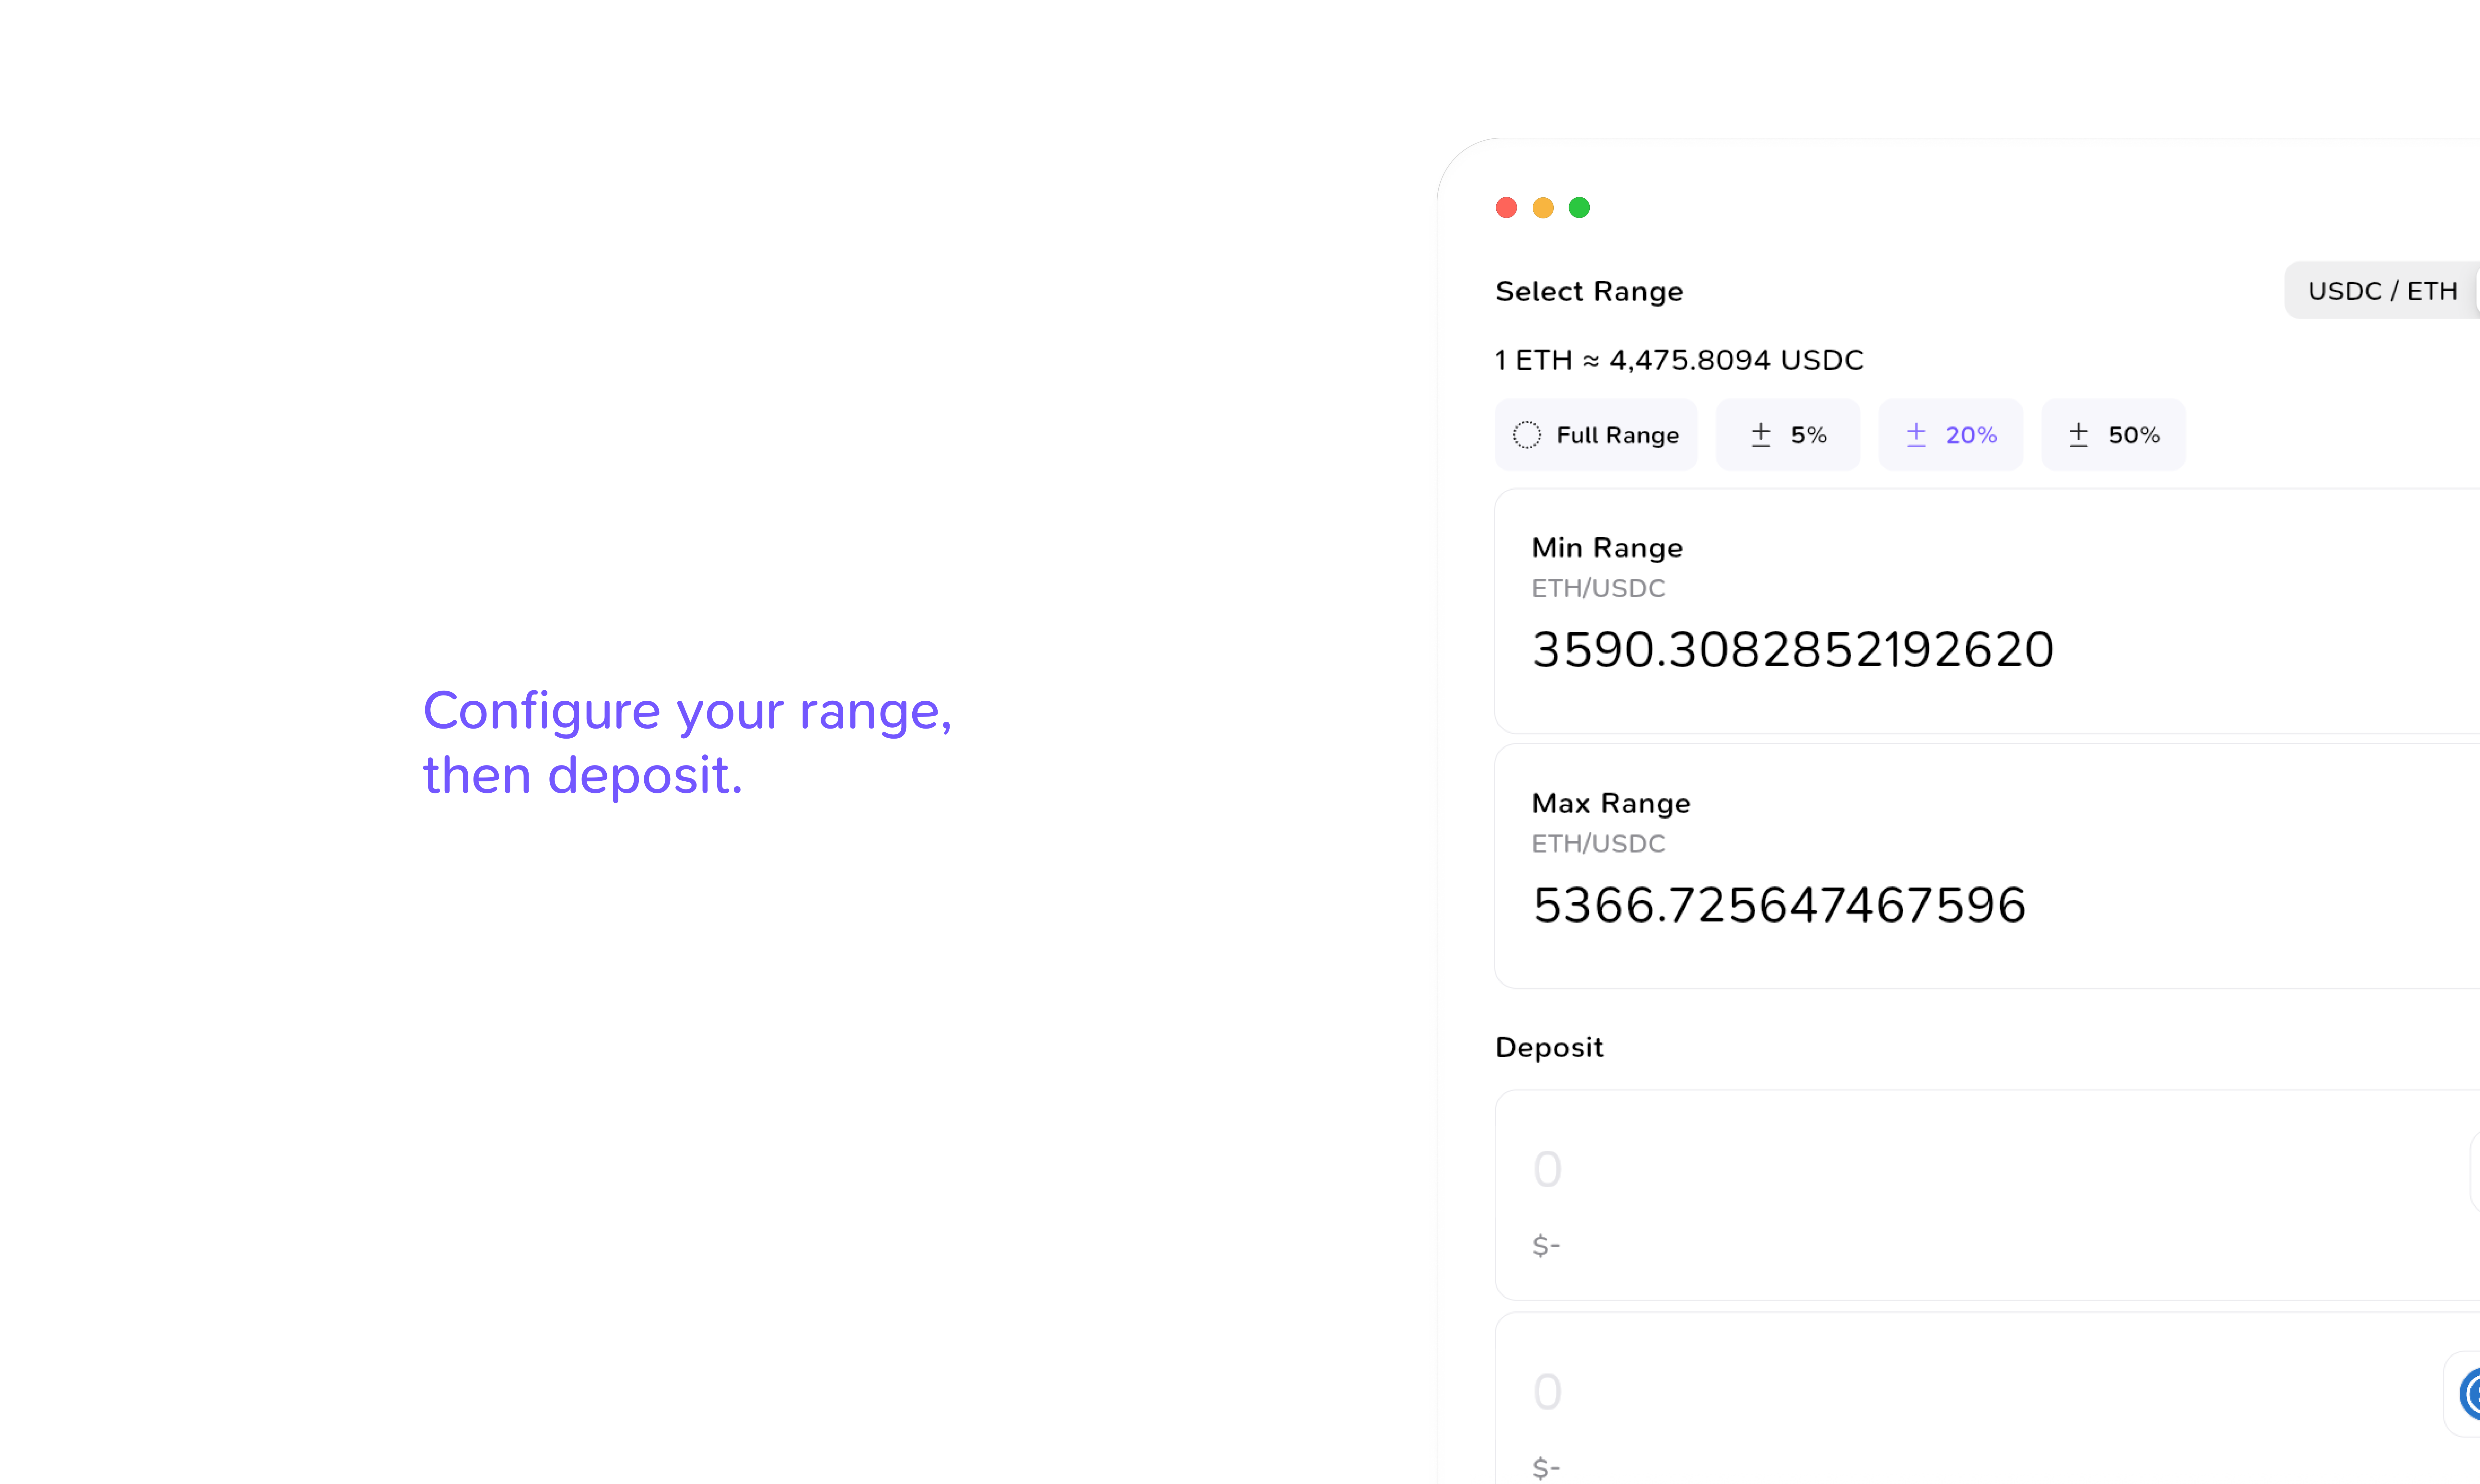The image size is (2480, 1484).
Task: Choose the ± 5% range preset
Action: pyautogui.click(x=1788, y=435)
